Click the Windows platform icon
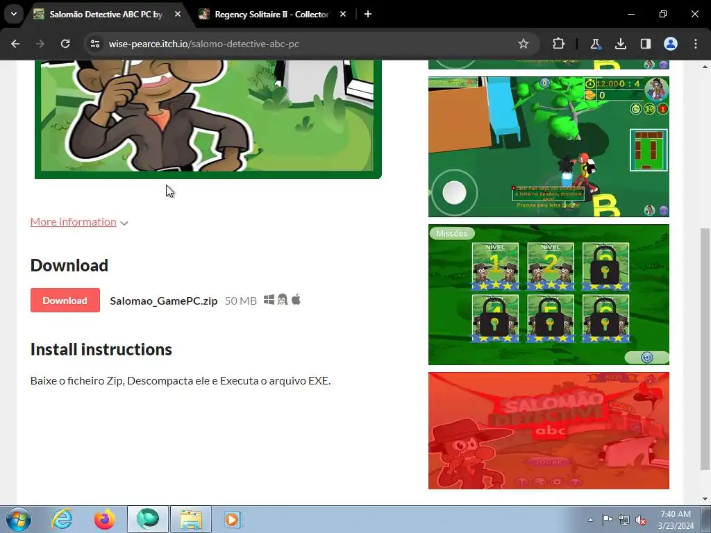This screenshot has height=533, width=711. tap(269, 300)
